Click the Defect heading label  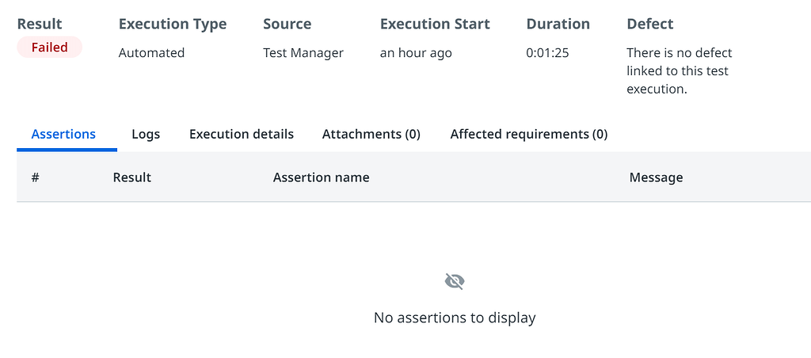tap(650, 24)
